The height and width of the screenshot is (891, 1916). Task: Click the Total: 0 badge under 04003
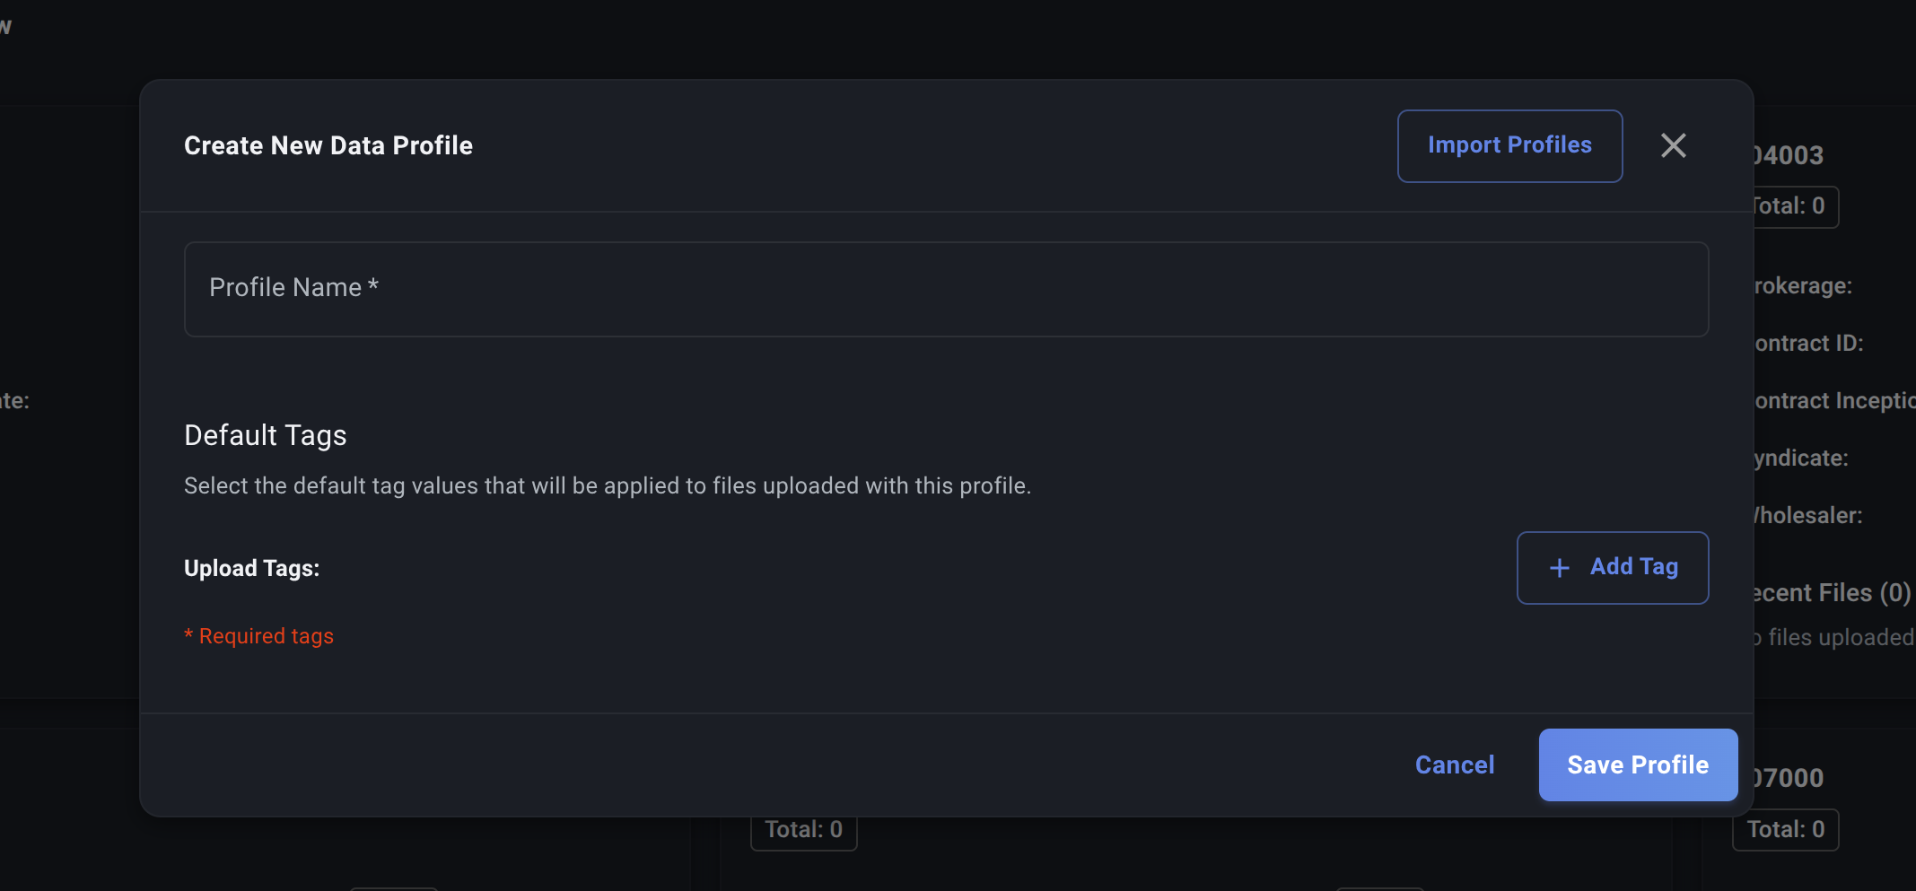click(1791, 206)
